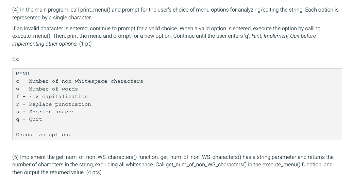Click the 'Choose an option:' prompt text
353x181 pixels.
click(44, 135)
